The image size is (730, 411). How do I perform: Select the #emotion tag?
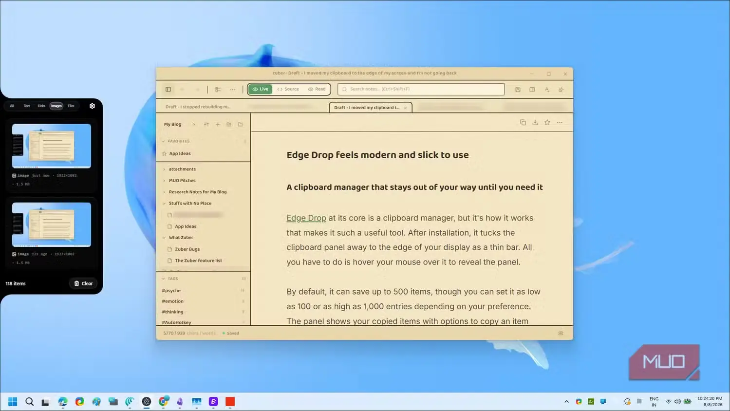click(x=172, y=301)
